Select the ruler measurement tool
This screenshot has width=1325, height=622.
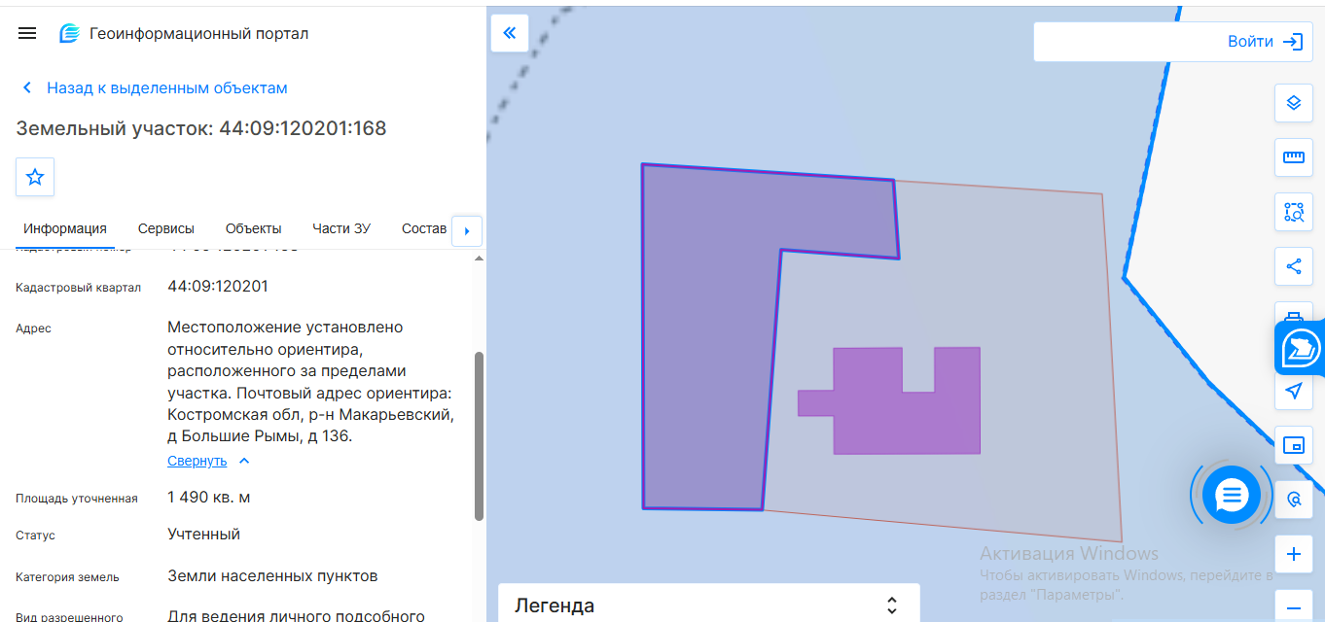[1293, 157]
